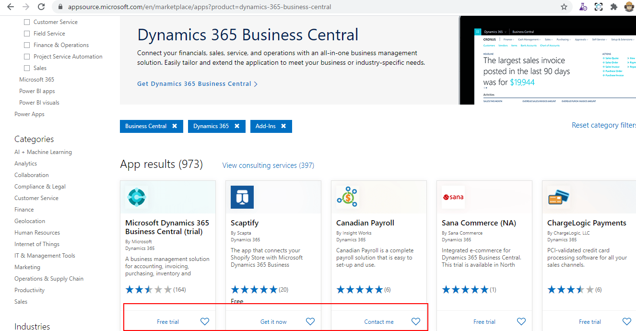Tick the Sales product checkbox
This screenshot has height=331, width=636.
pyautogui.click(x=26, y=68)
